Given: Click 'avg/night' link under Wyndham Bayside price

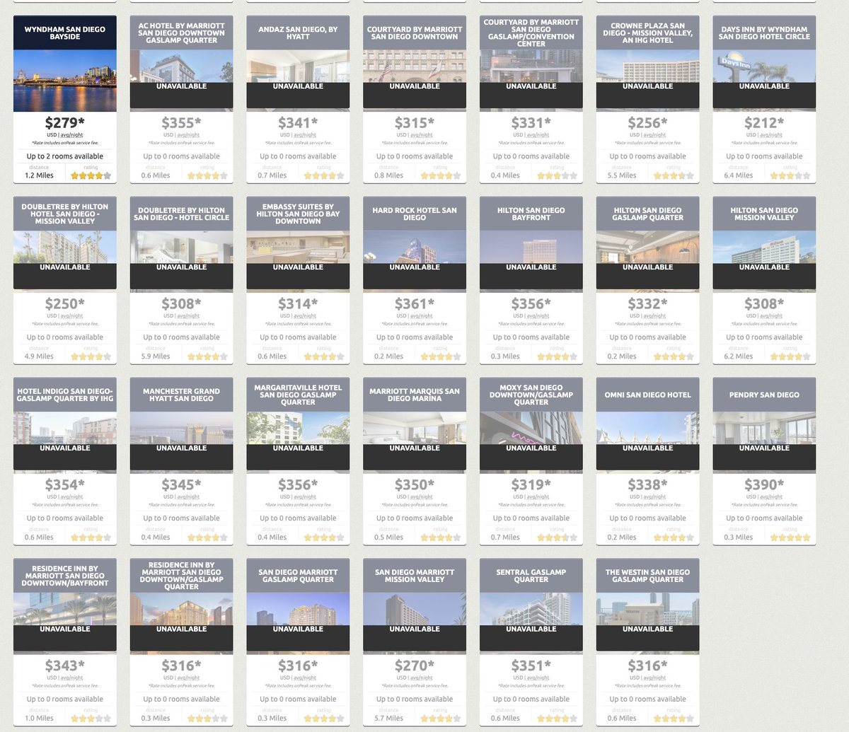Looking at the screenshot, I should coord(71,135).
